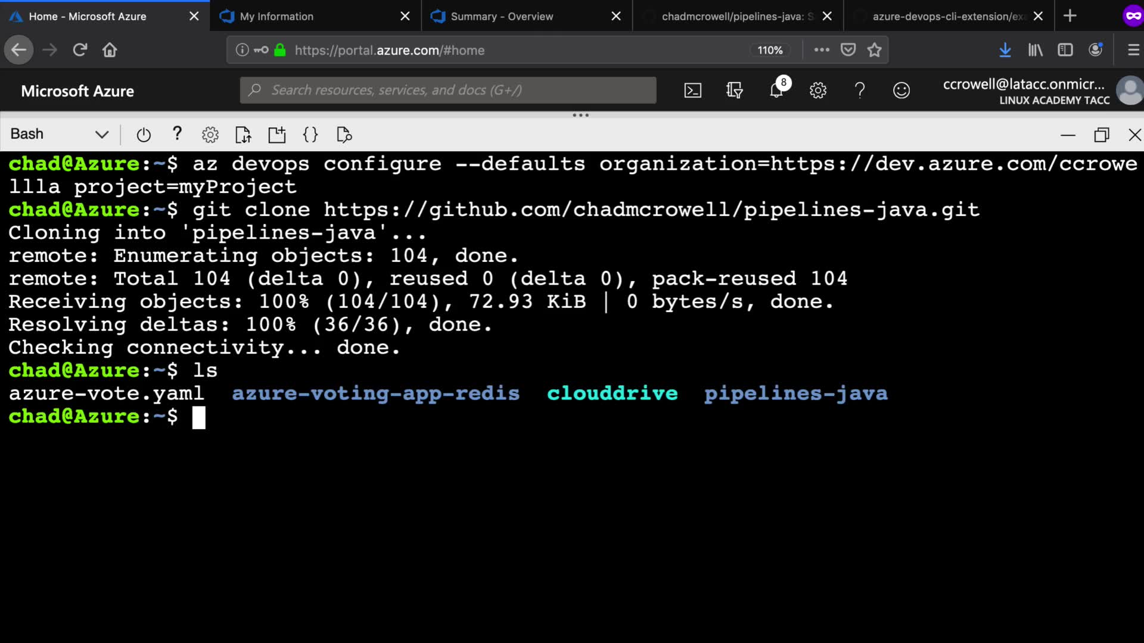Restart Cloud Shell using the power icon
1144x643 pixels.
[144, 135]
